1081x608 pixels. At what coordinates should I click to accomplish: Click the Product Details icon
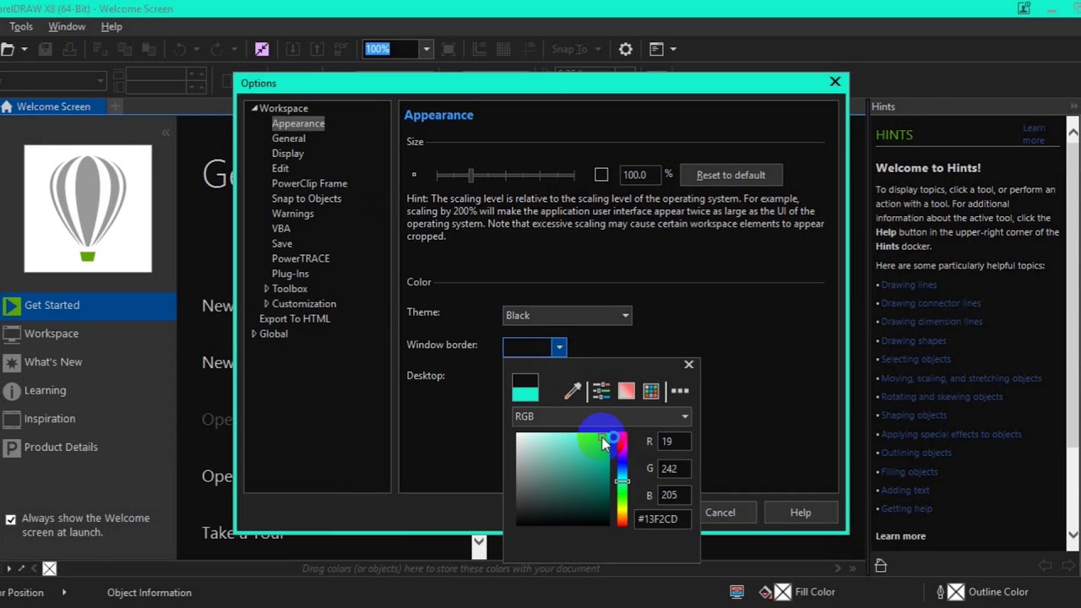coord(12,448)
